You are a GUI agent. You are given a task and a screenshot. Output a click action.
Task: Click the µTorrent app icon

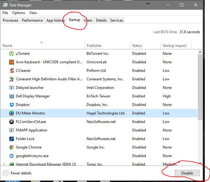point(12,54)
